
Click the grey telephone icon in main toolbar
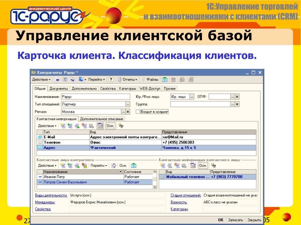[173, 80]
